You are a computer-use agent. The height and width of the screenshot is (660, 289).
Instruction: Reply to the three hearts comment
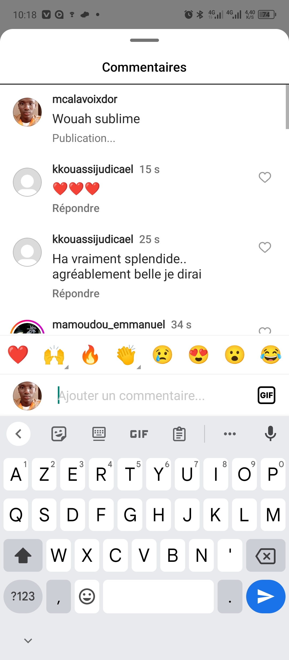[76, 208]
